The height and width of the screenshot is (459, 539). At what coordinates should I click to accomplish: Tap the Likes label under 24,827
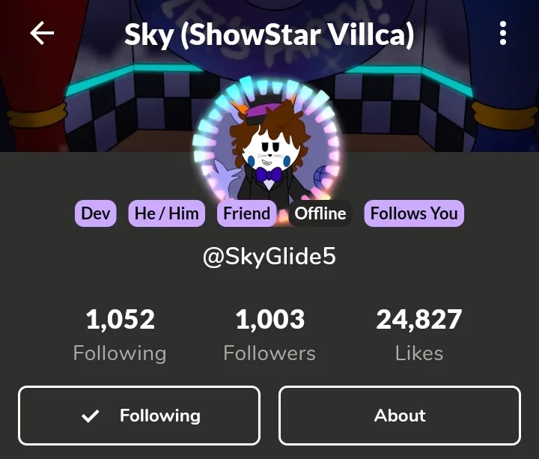click(x=419, y=353)
